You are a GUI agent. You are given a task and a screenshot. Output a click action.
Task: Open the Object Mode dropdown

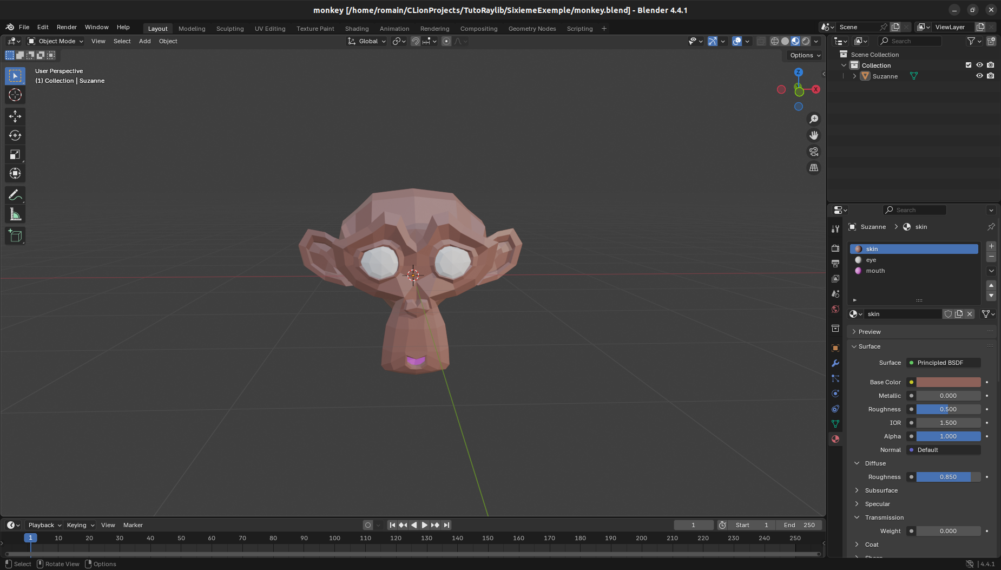(x=54, y=41)
